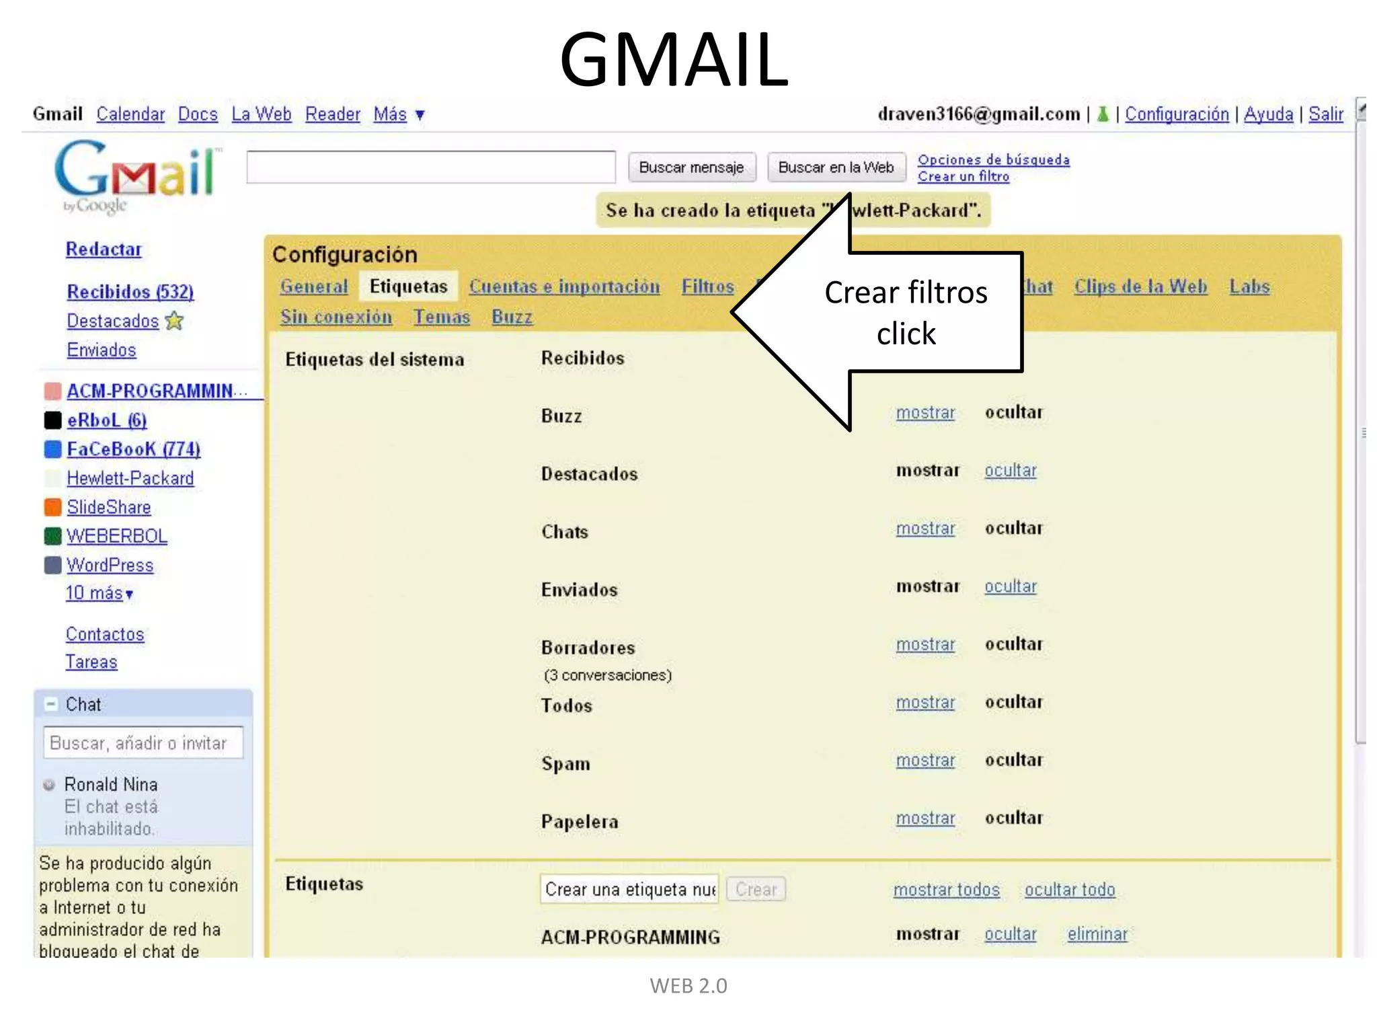1377x1033 pixels.
Task: Open the eRboL (6) label
Action: coord(107,420)
